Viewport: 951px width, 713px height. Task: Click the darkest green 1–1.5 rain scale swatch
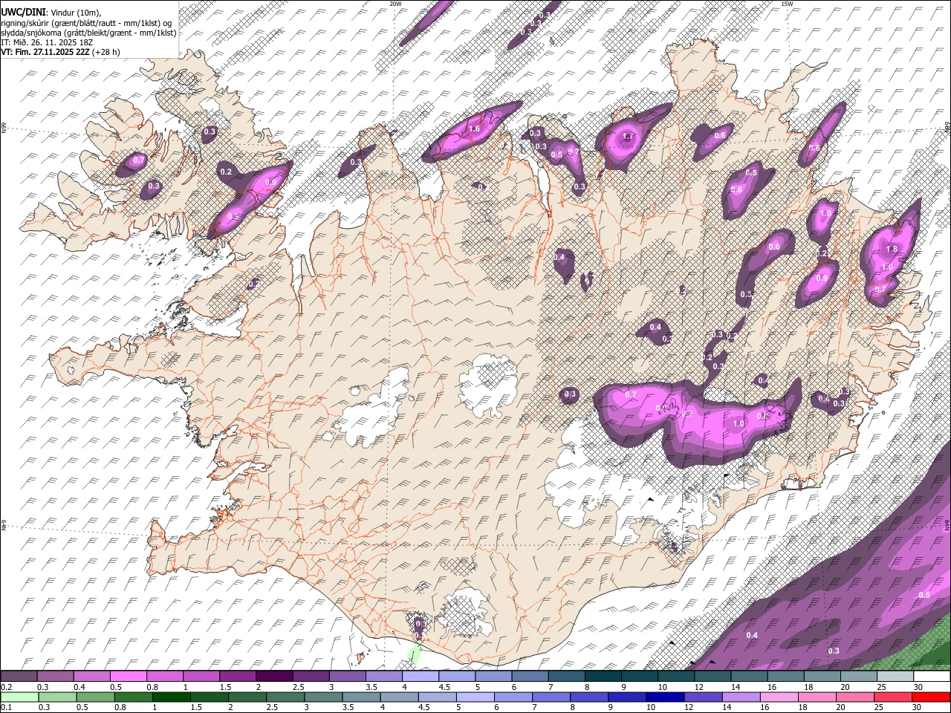172,697
